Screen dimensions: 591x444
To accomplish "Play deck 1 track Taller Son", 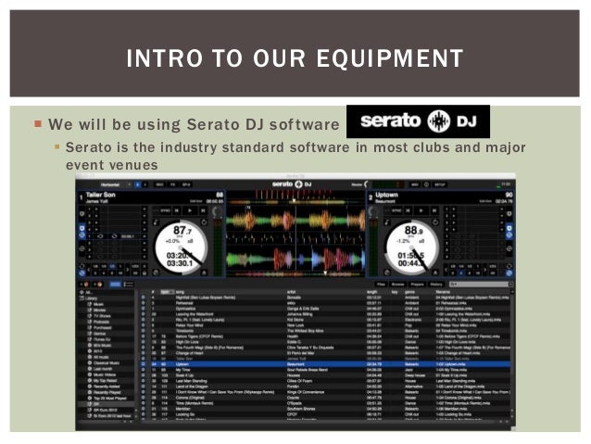I will coord(190,210).
